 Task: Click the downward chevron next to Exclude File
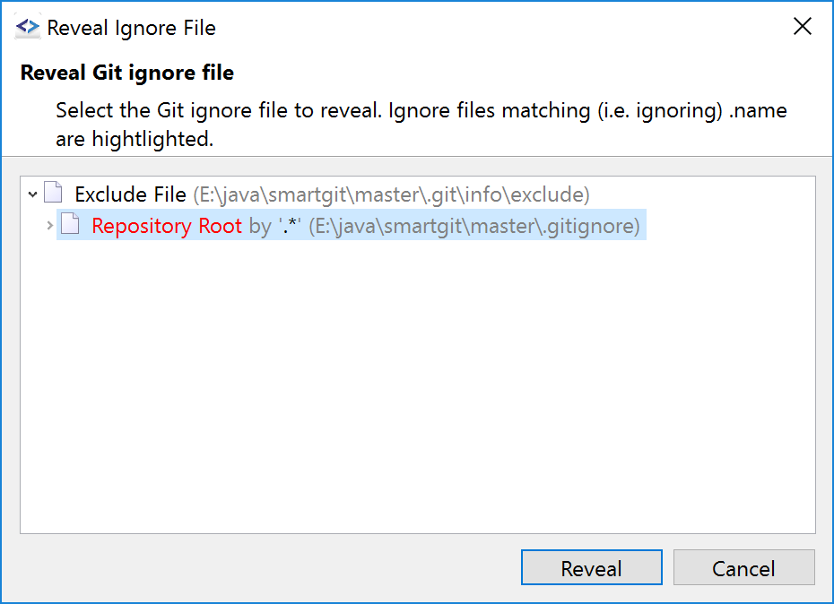(32, 193)
